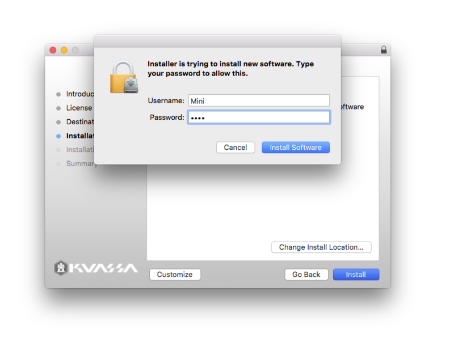The height and width of the screenshot is (345, 454).
Task: Go Back to the previous installer step
Action: (x=306, y=275)
